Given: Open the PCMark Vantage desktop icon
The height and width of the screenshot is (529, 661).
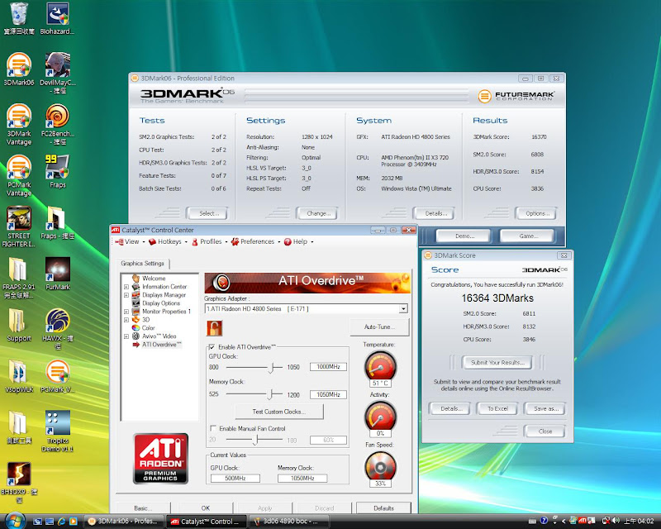Looking at the screenshot, I should [x=18, y=175].
